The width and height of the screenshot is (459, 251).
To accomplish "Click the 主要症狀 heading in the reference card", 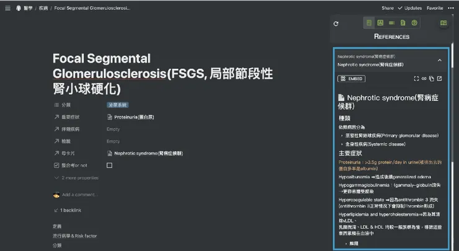I will (x=350, y=153).
